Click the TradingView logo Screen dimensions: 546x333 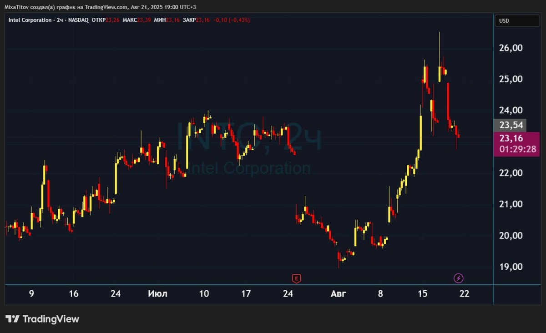pyautogui.click(x=42, y=319)
